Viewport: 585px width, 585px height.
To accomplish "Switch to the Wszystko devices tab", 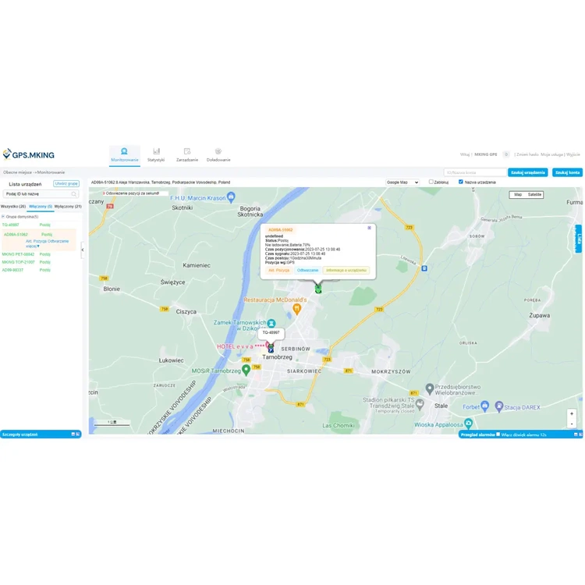I will [13, 207].
